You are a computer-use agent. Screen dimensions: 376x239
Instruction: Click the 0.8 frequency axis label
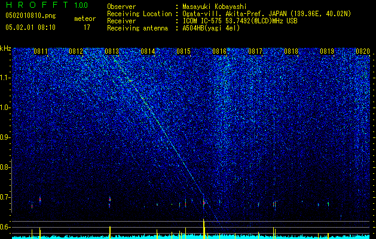(x=5, y=167)
